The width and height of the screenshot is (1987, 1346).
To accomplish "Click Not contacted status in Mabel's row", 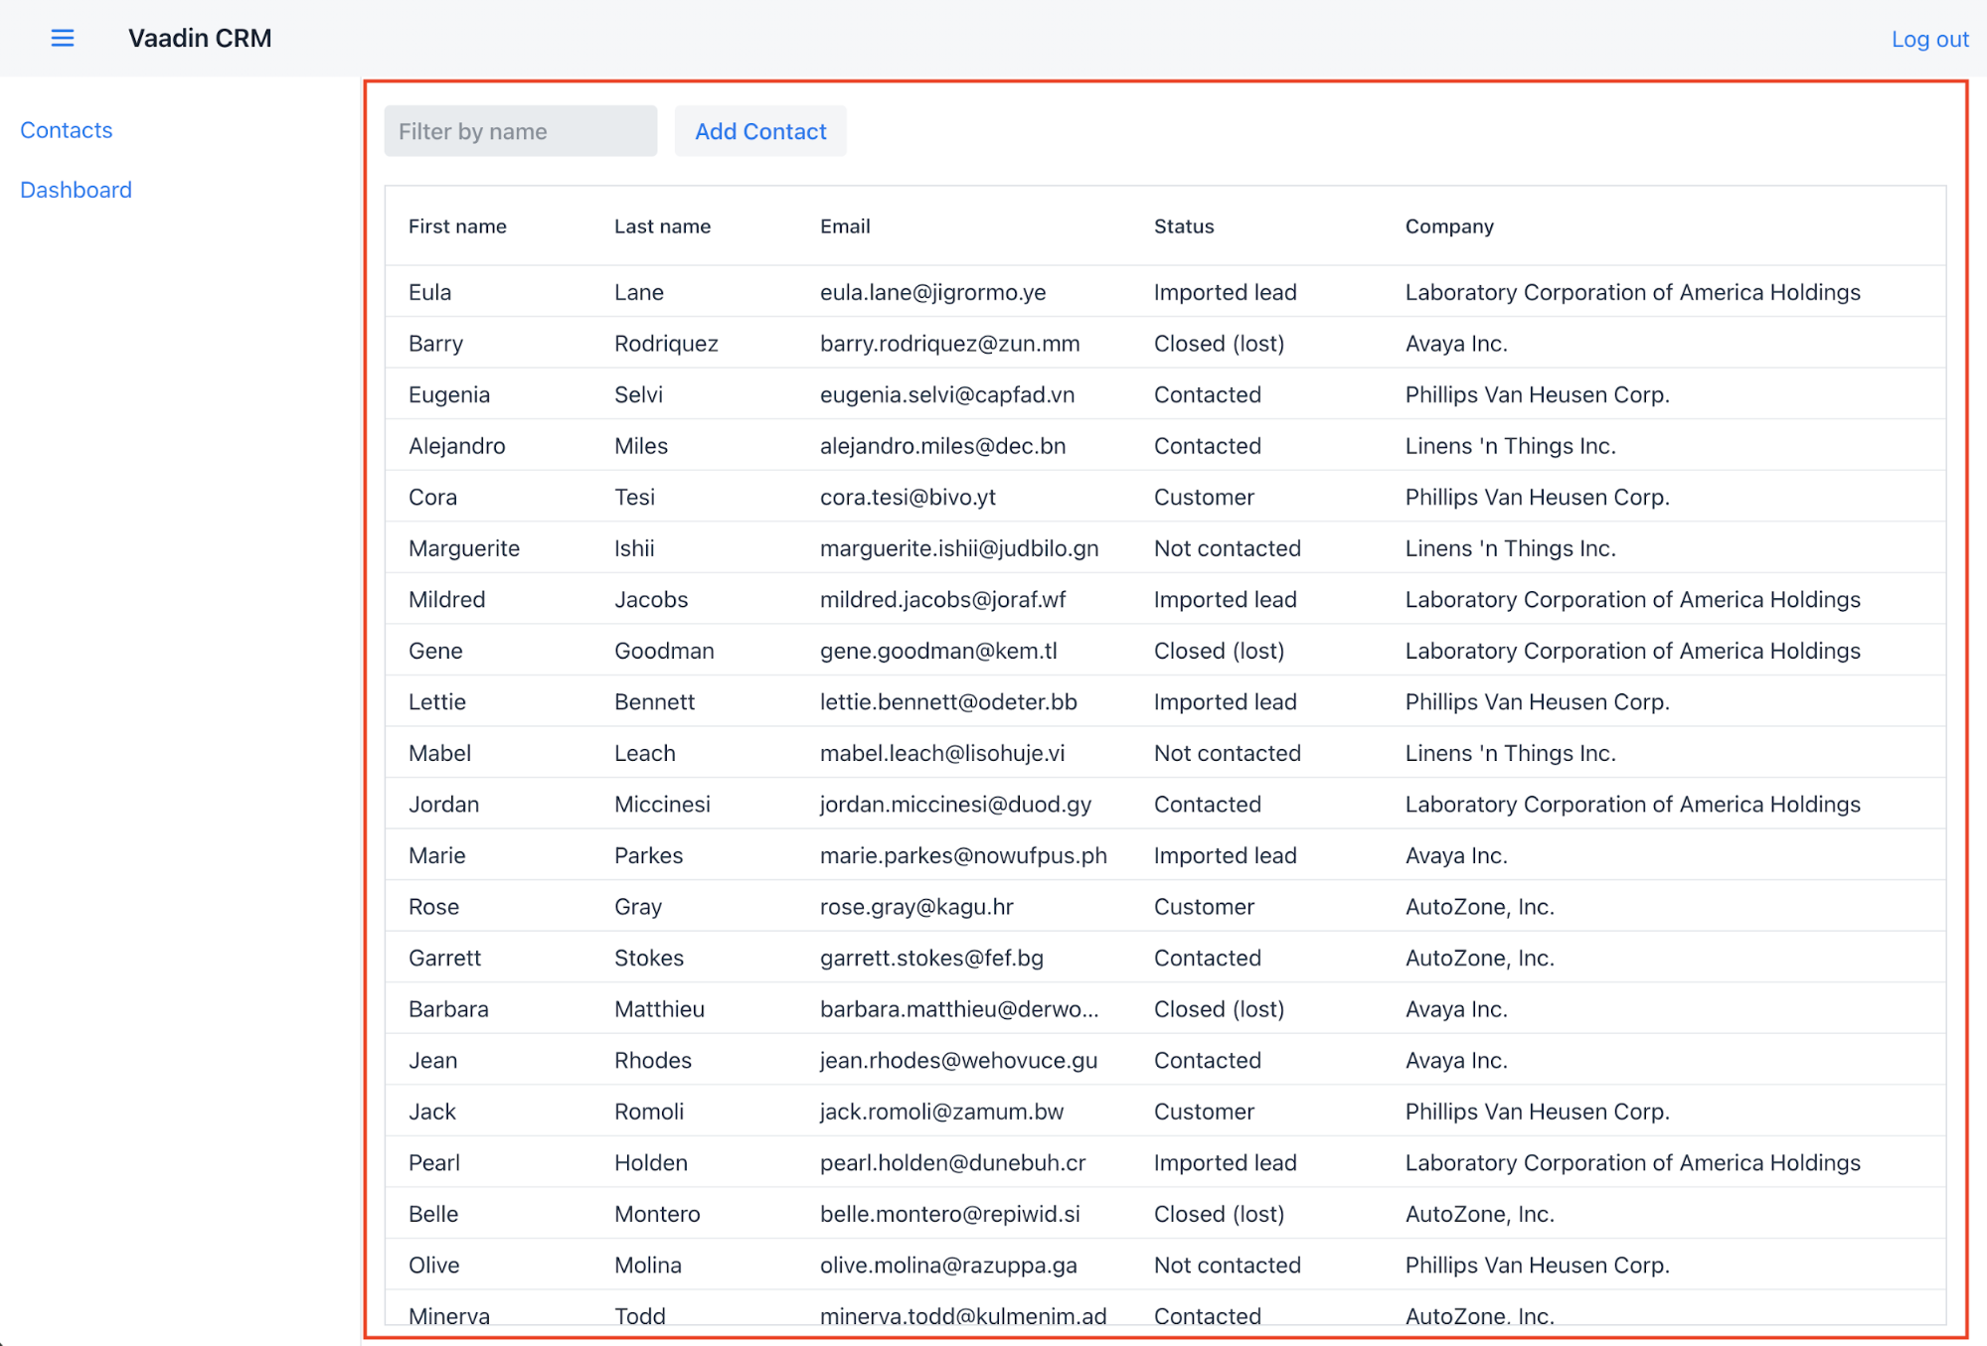I will click(1228, 753).
